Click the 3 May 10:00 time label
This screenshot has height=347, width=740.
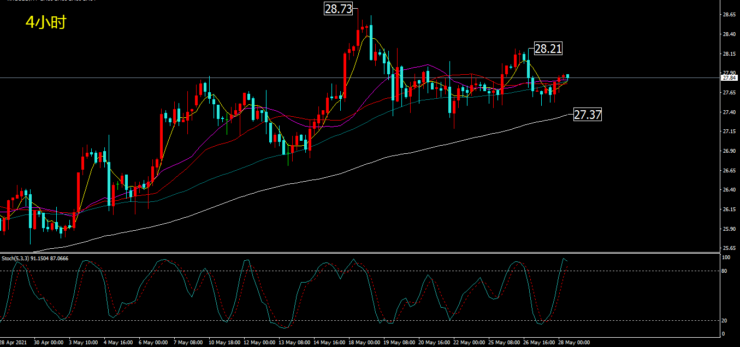85,343
